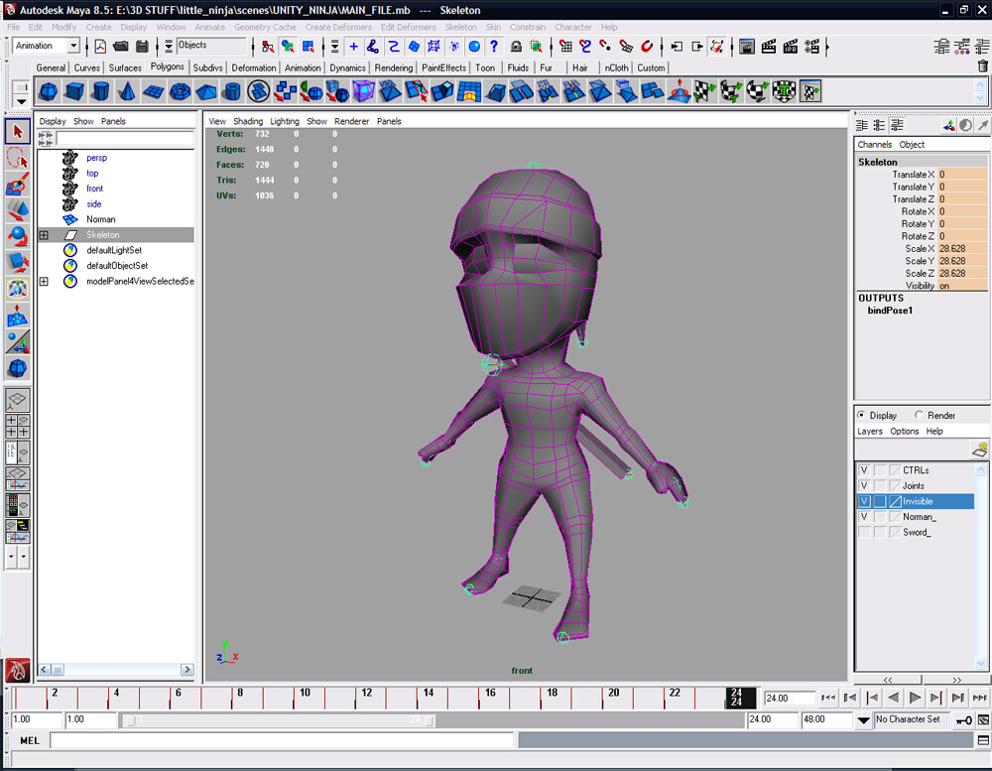Open the Skin menu

coord(493,27)
